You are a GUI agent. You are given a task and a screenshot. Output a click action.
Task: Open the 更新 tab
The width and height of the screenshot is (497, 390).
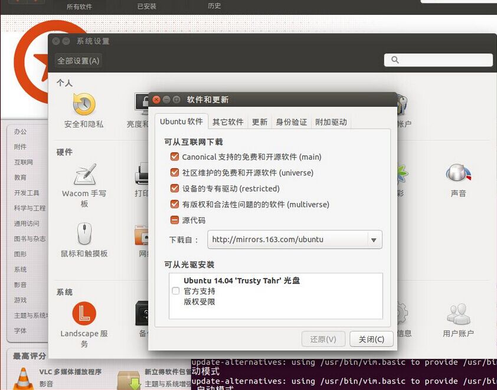260,122
